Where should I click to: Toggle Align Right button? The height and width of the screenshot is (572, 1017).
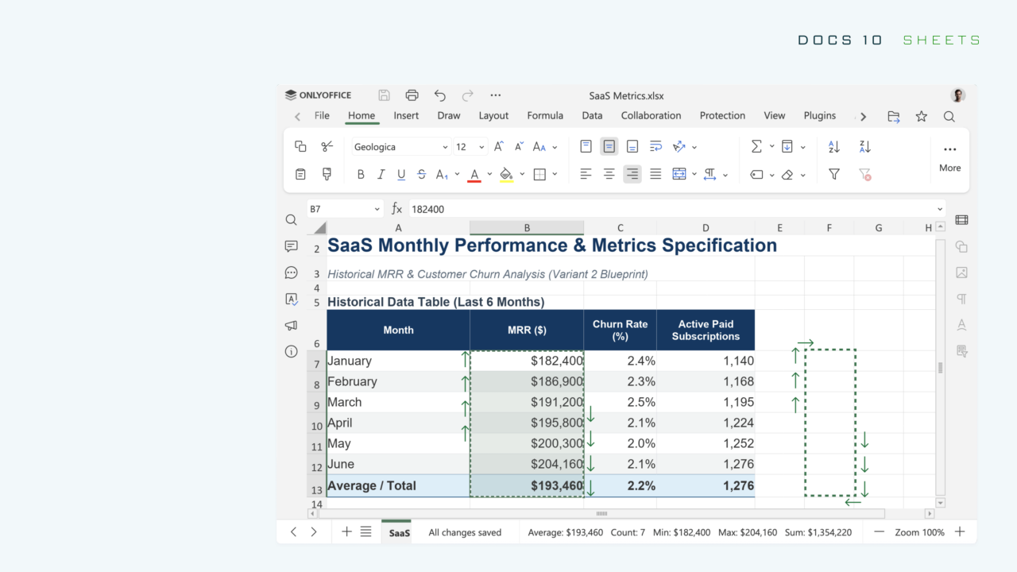(x=632, y=174)
